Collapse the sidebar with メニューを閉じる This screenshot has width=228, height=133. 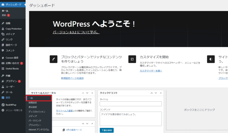[12, 110]
